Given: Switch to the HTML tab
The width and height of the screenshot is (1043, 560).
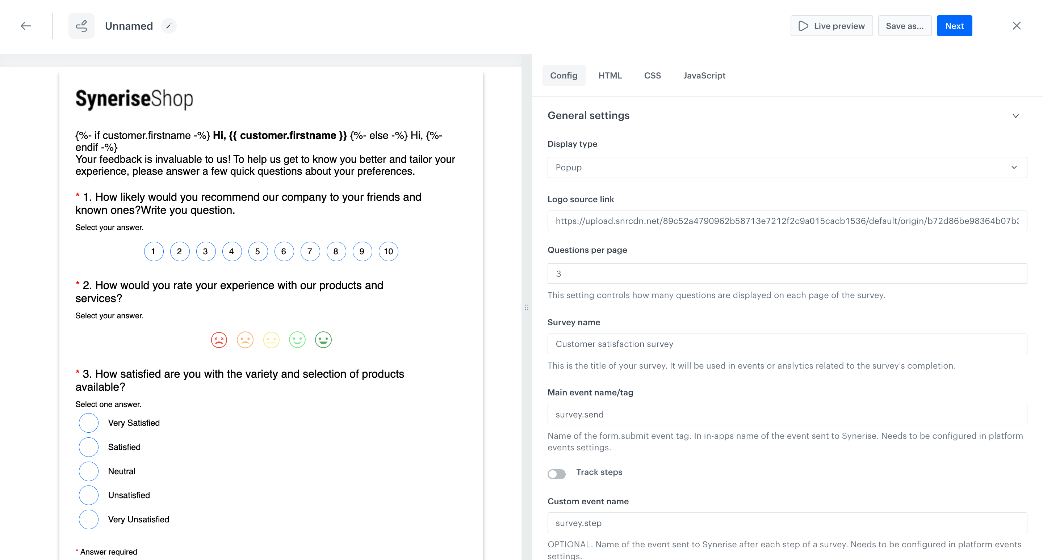Looking at the screenshot, I should (x=610, y=76).
